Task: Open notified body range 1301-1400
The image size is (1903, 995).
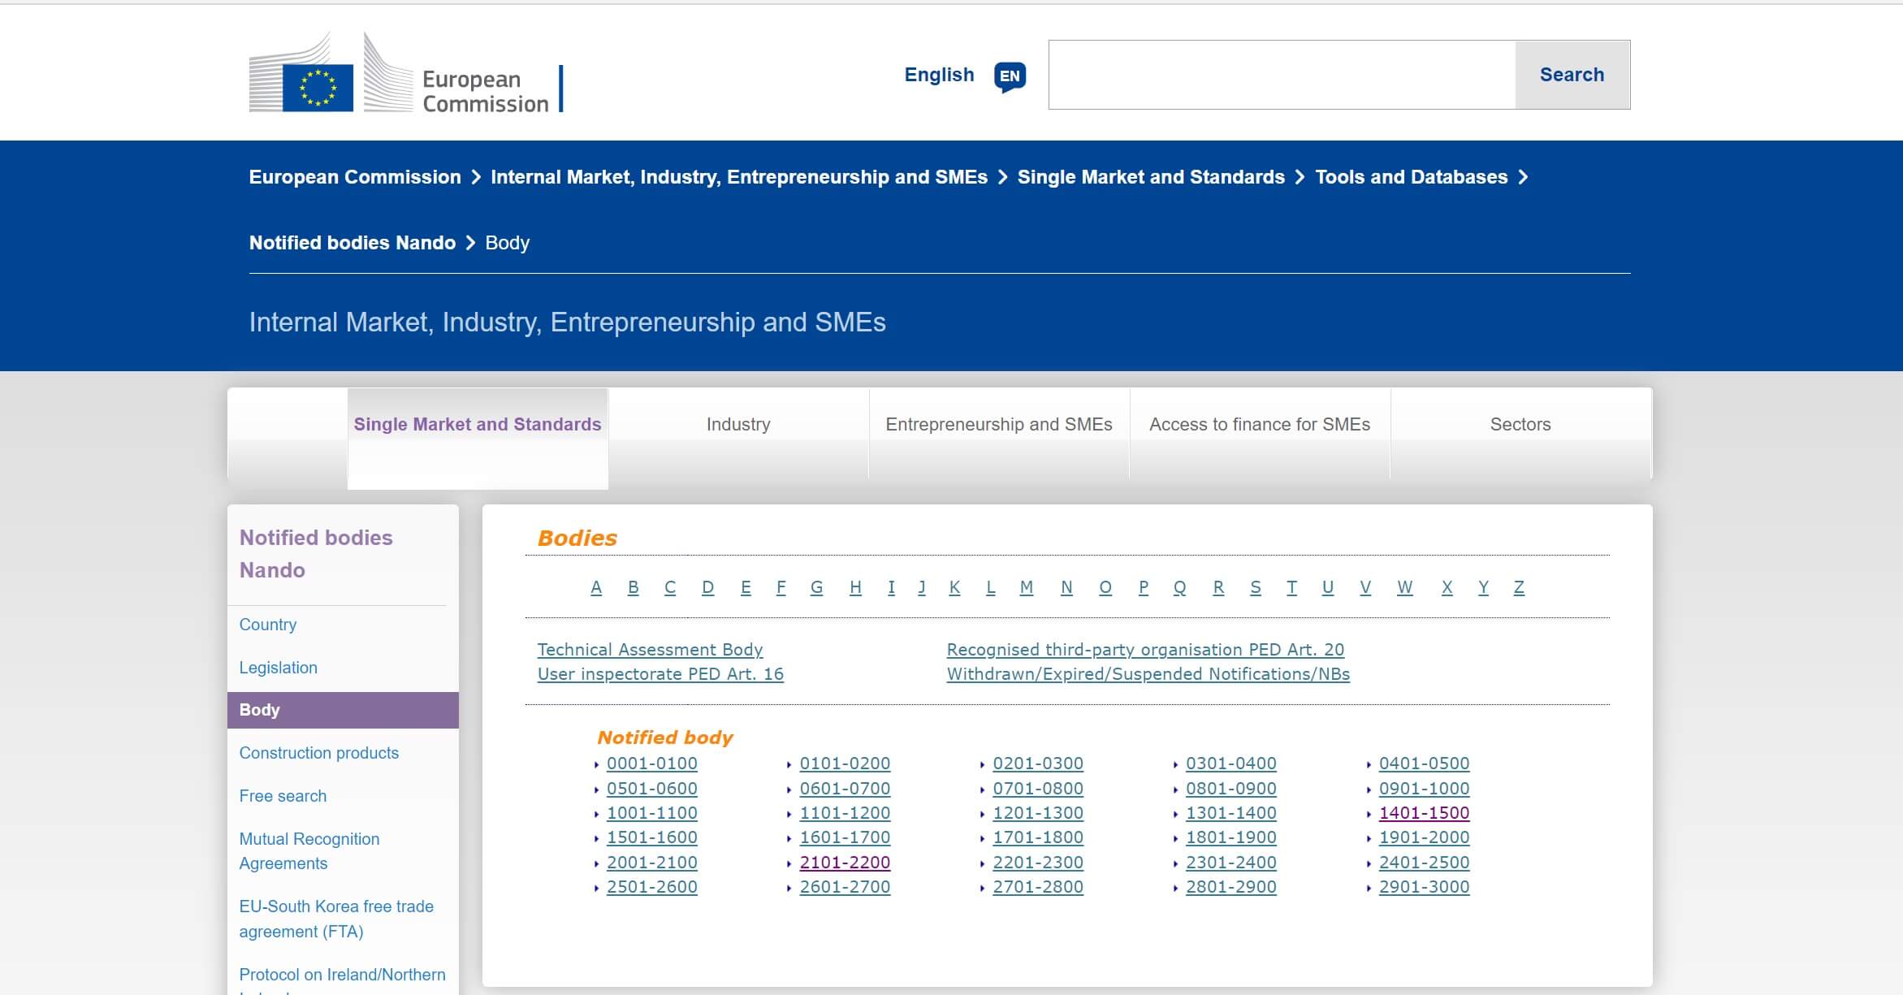Action: coord(1231,813)
